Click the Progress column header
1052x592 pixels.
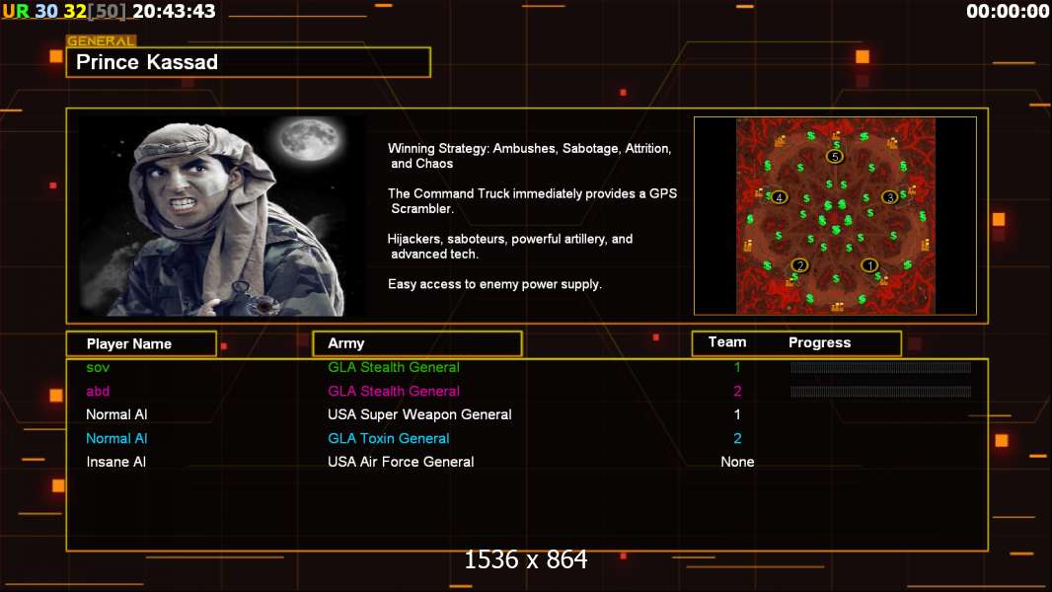tap(819, 342)
